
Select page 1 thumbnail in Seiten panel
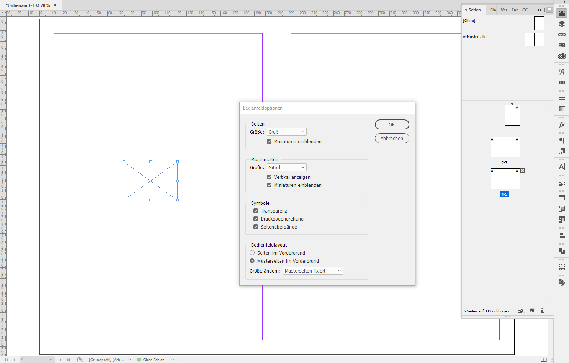coord(512,115)
